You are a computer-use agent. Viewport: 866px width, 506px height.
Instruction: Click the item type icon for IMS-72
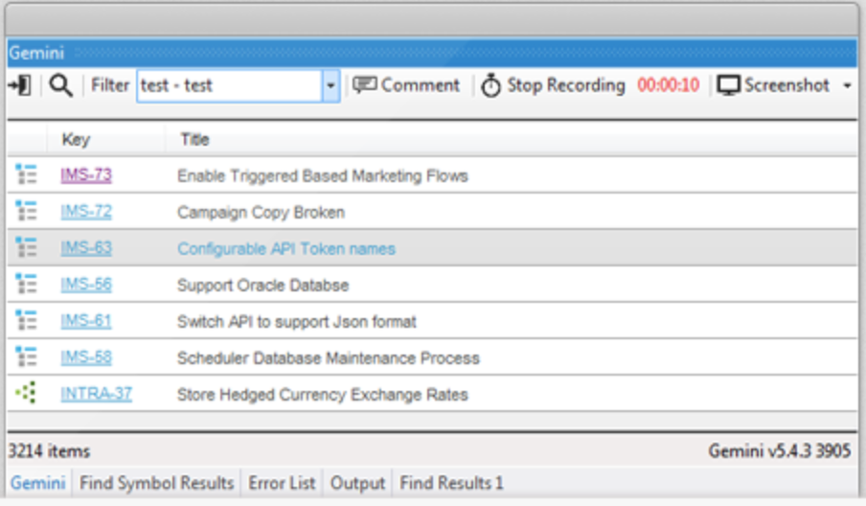(26, 211)
